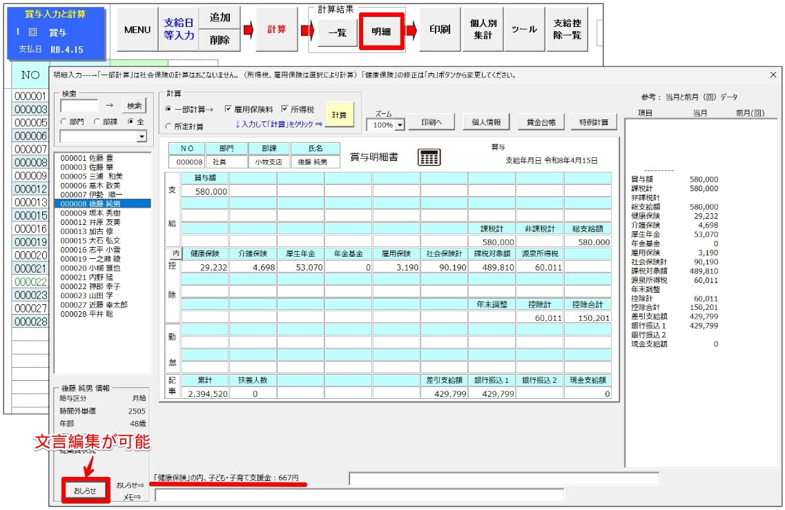Expand the search filter combo box
The height and width of the screenshot is (510, 785).
(142, 137)
